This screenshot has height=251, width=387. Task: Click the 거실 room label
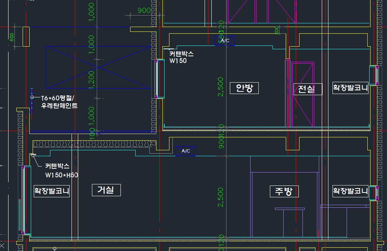pyautogui.click(x=106, y=190)
